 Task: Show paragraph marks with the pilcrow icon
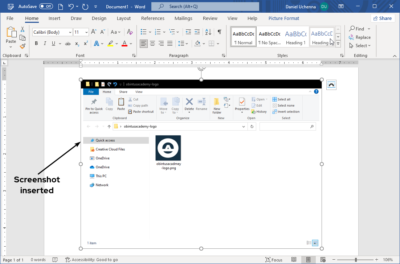[x=219, y=32]
